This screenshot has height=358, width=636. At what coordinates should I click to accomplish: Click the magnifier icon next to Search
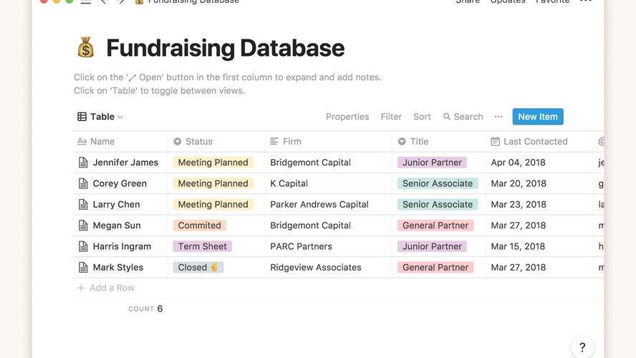pos(447,117)
